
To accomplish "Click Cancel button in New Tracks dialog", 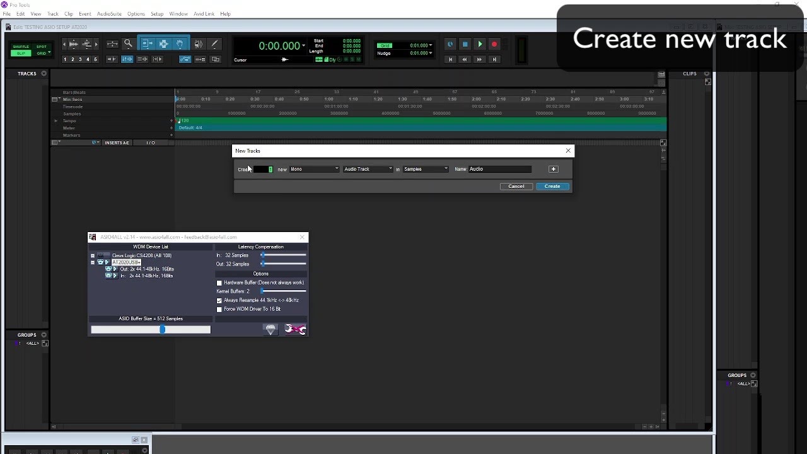I will [x=516, y=186].
